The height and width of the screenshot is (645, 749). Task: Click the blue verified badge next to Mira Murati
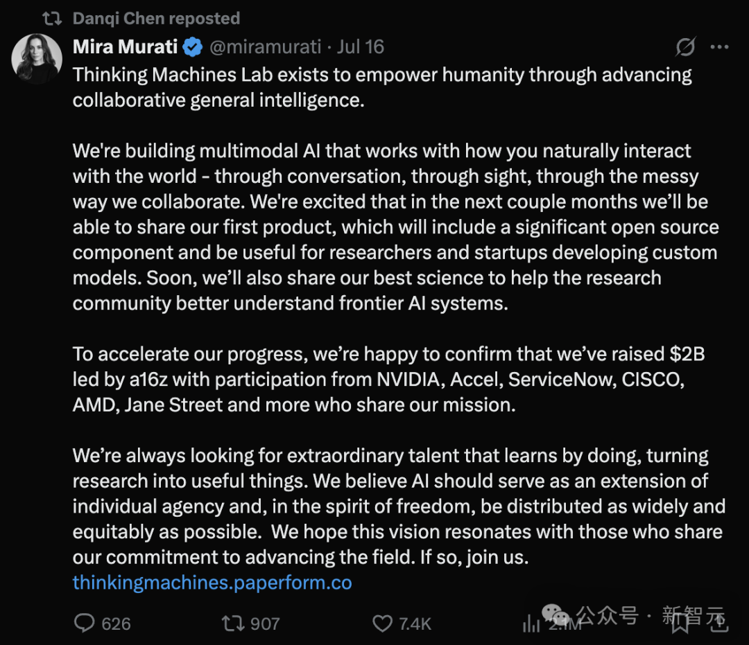coord(192,47)
